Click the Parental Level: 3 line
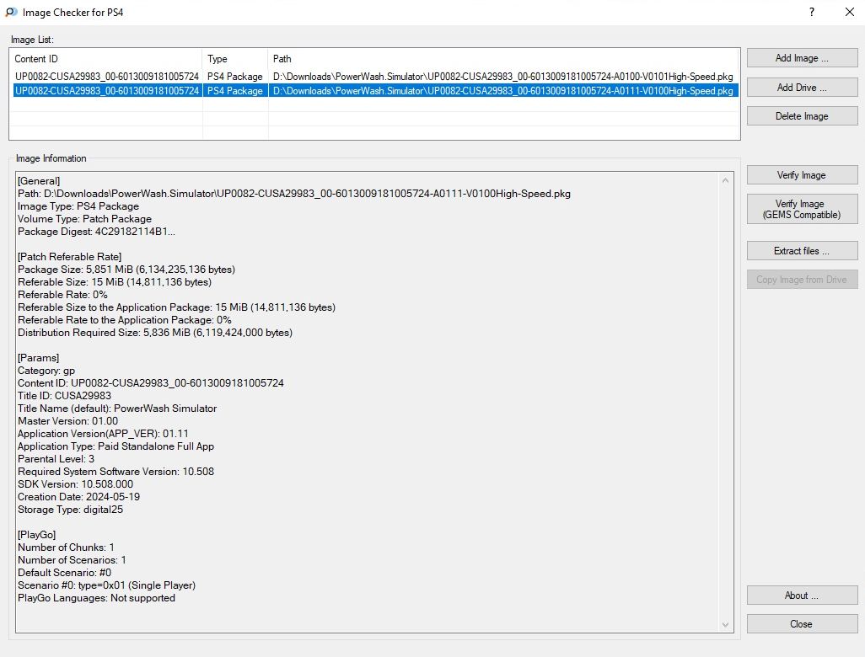Image resolution: width=865 pixels, height=657 pixels. pos(56,459)
